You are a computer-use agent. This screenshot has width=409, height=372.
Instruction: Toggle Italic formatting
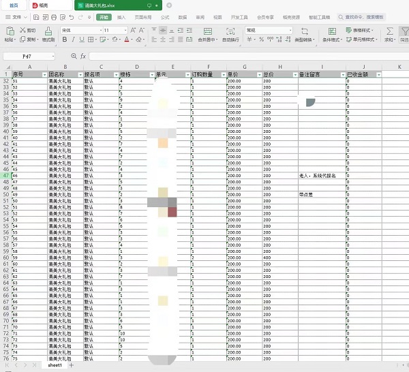click(74, 40)
